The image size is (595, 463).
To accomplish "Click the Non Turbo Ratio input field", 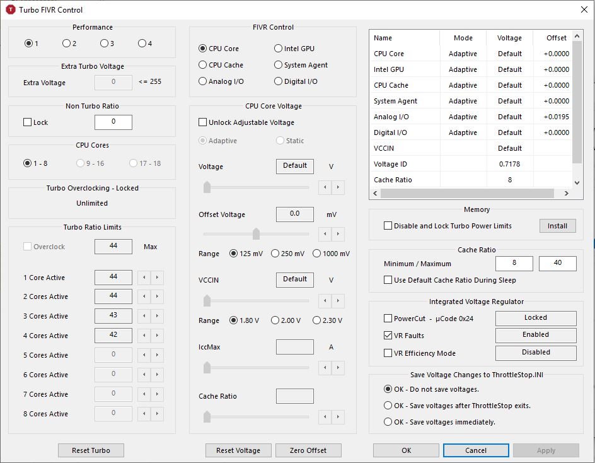I will click(113, 122).
